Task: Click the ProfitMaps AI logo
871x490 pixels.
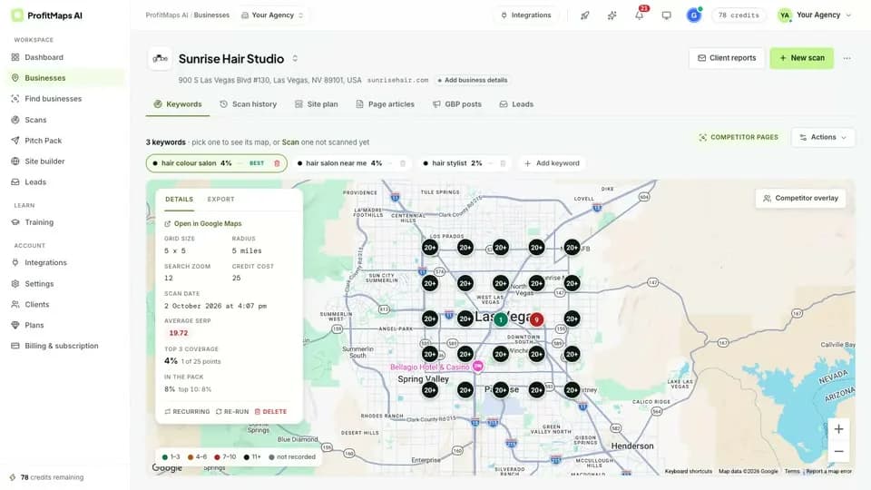Action: [x=46, y=15]
